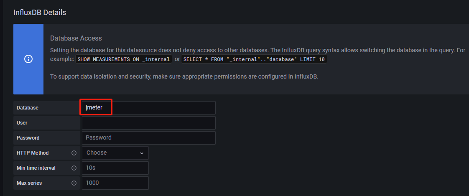Click into the empty User input field
Screen dimensions: 469x196
[148, 123]
